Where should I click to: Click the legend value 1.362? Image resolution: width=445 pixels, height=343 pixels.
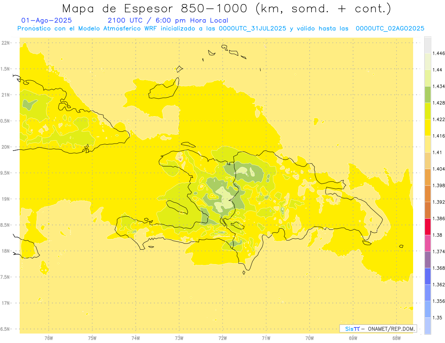point(439,285)
